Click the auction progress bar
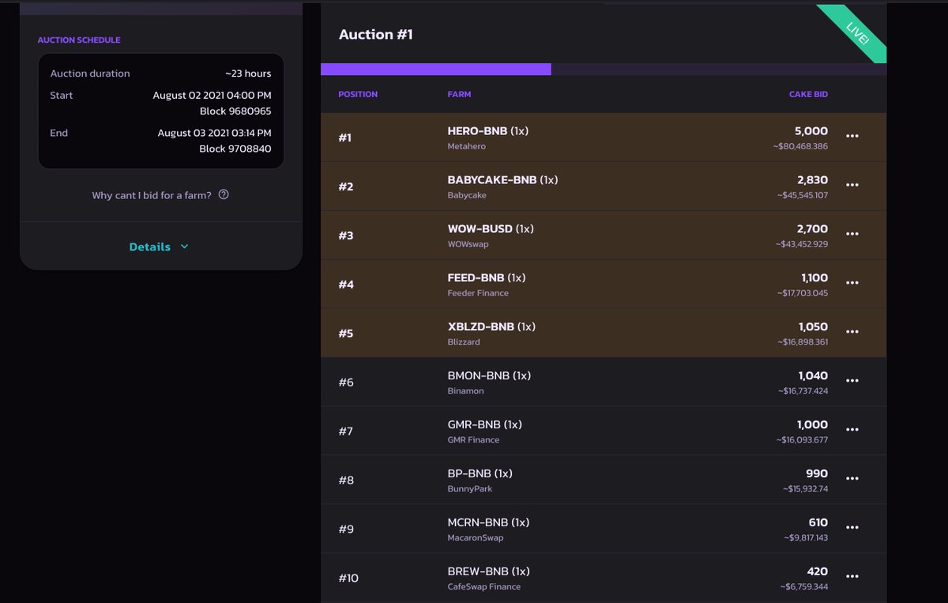948x603 pixels. click(604, 70)
